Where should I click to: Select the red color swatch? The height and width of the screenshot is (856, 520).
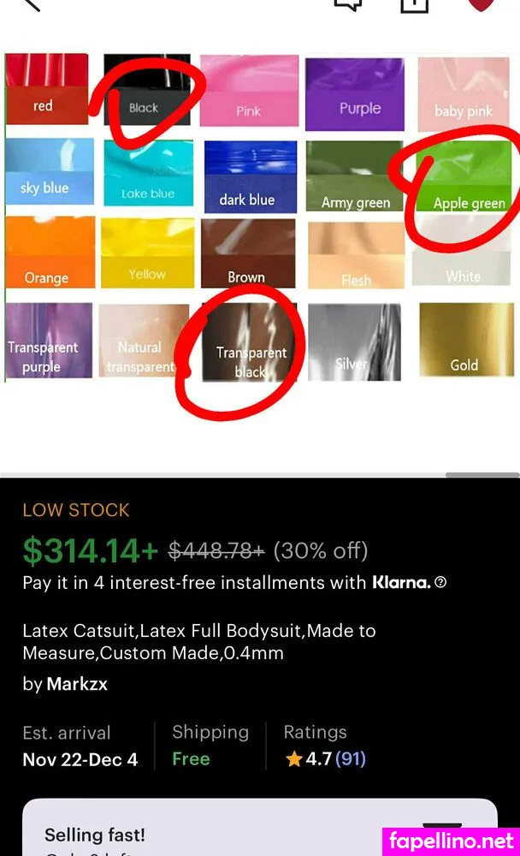pyautogui.click(x=47, y=88)
